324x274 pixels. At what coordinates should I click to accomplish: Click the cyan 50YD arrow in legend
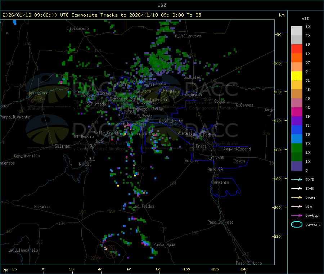[297, 179]
